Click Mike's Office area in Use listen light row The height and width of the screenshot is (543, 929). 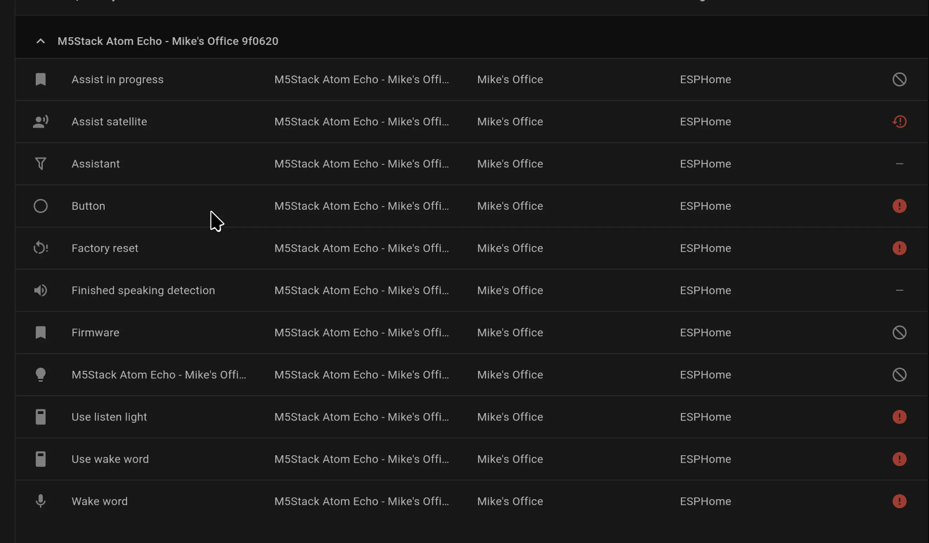point(510,417)
